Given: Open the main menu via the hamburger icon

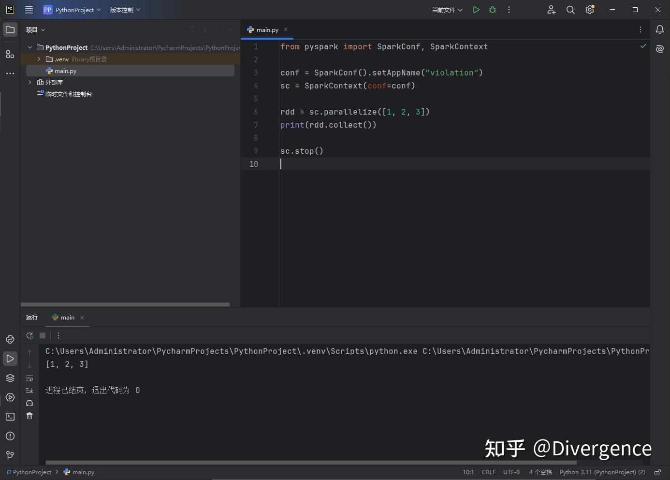Looking at the screenshot, I should [x=29, y=10].
